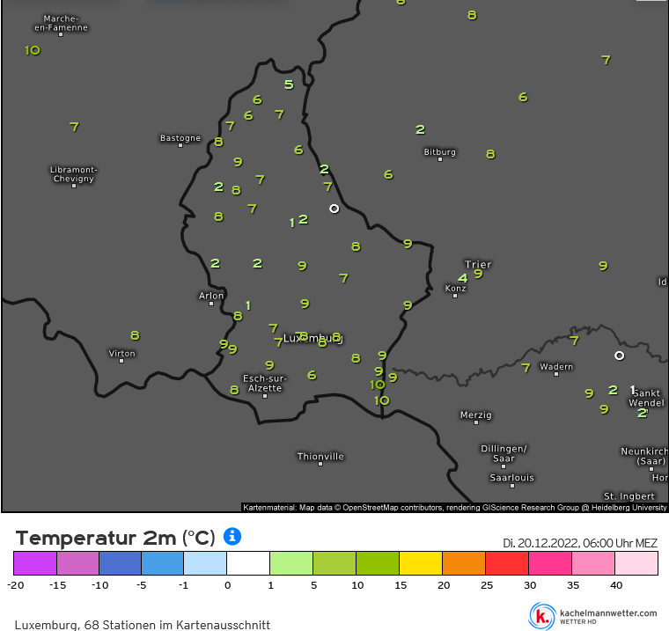Screen dimensions: 669x631
Task: Click the Trier city label
Action: 478,265
